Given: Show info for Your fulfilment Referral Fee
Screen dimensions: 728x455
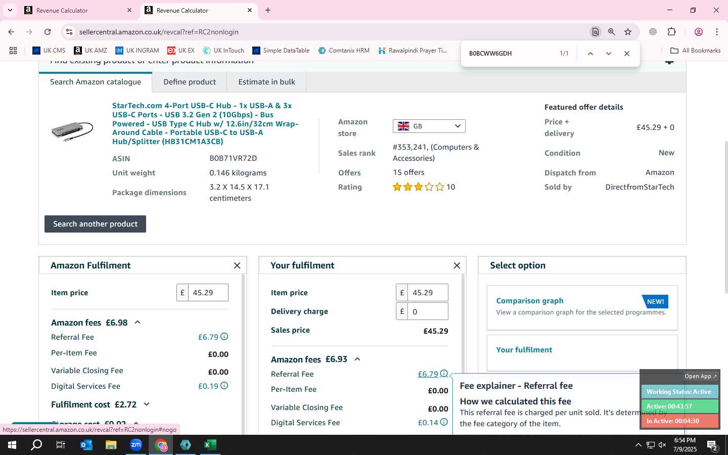Looking at the screenshot, I should tap(444, 374).
